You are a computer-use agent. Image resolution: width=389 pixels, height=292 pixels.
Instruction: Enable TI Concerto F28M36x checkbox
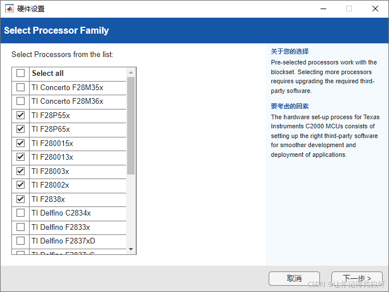[21, 101]
